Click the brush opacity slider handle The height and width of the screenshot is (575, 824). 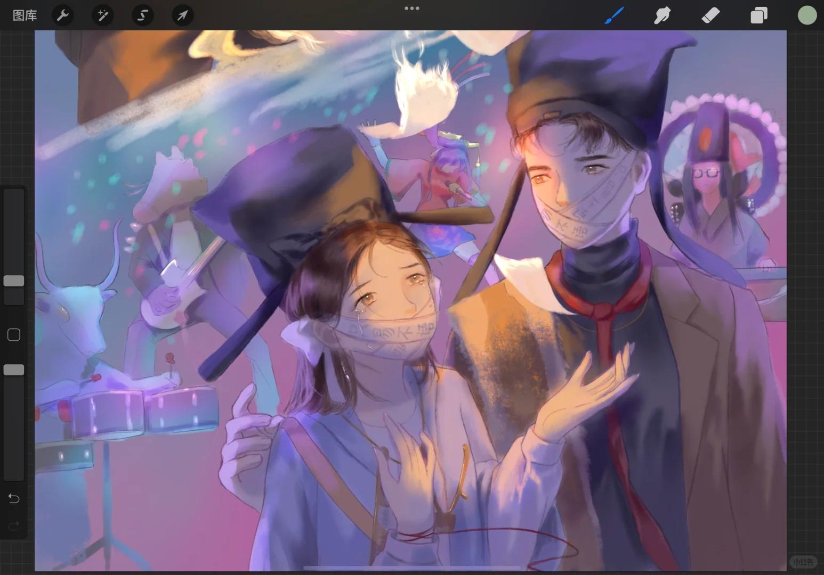click(14, 369)
